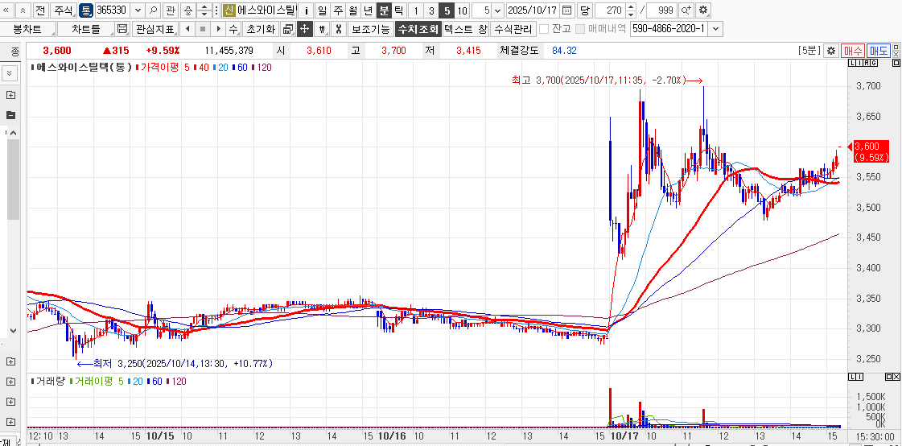Enable the 잔고 checkbox
The image size is (902, 446).
[x=544, y=29]
